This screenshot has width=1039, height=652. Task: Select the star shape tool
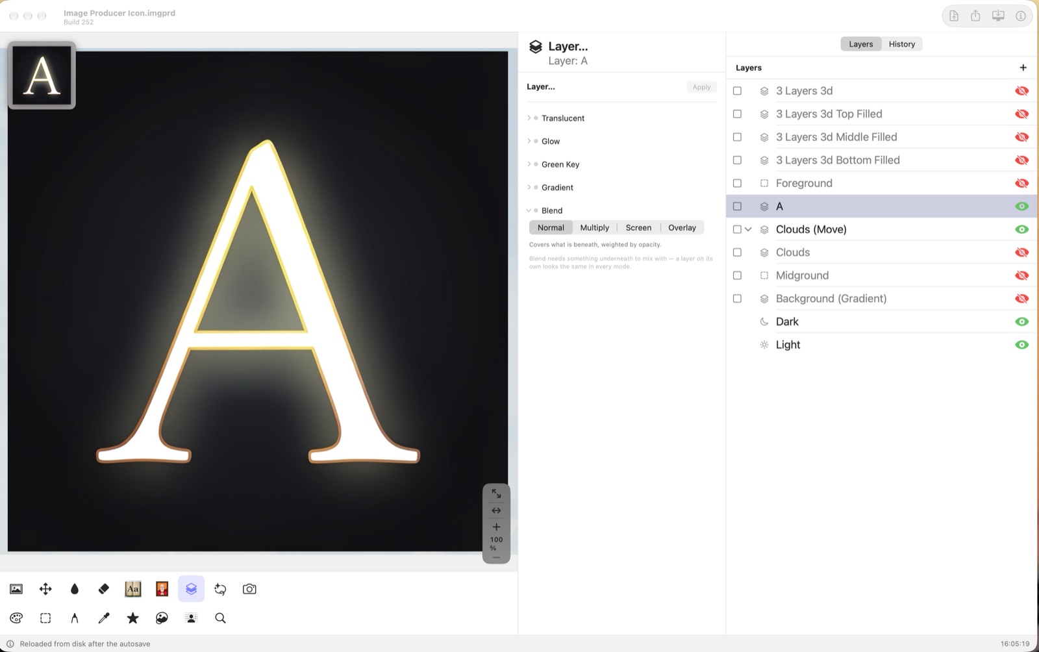133,618
